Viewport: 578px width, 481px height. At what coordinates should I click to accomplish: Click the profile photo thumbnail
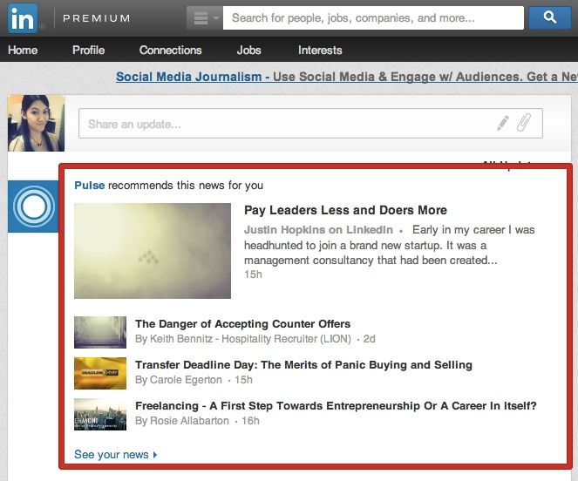[36, 123]
